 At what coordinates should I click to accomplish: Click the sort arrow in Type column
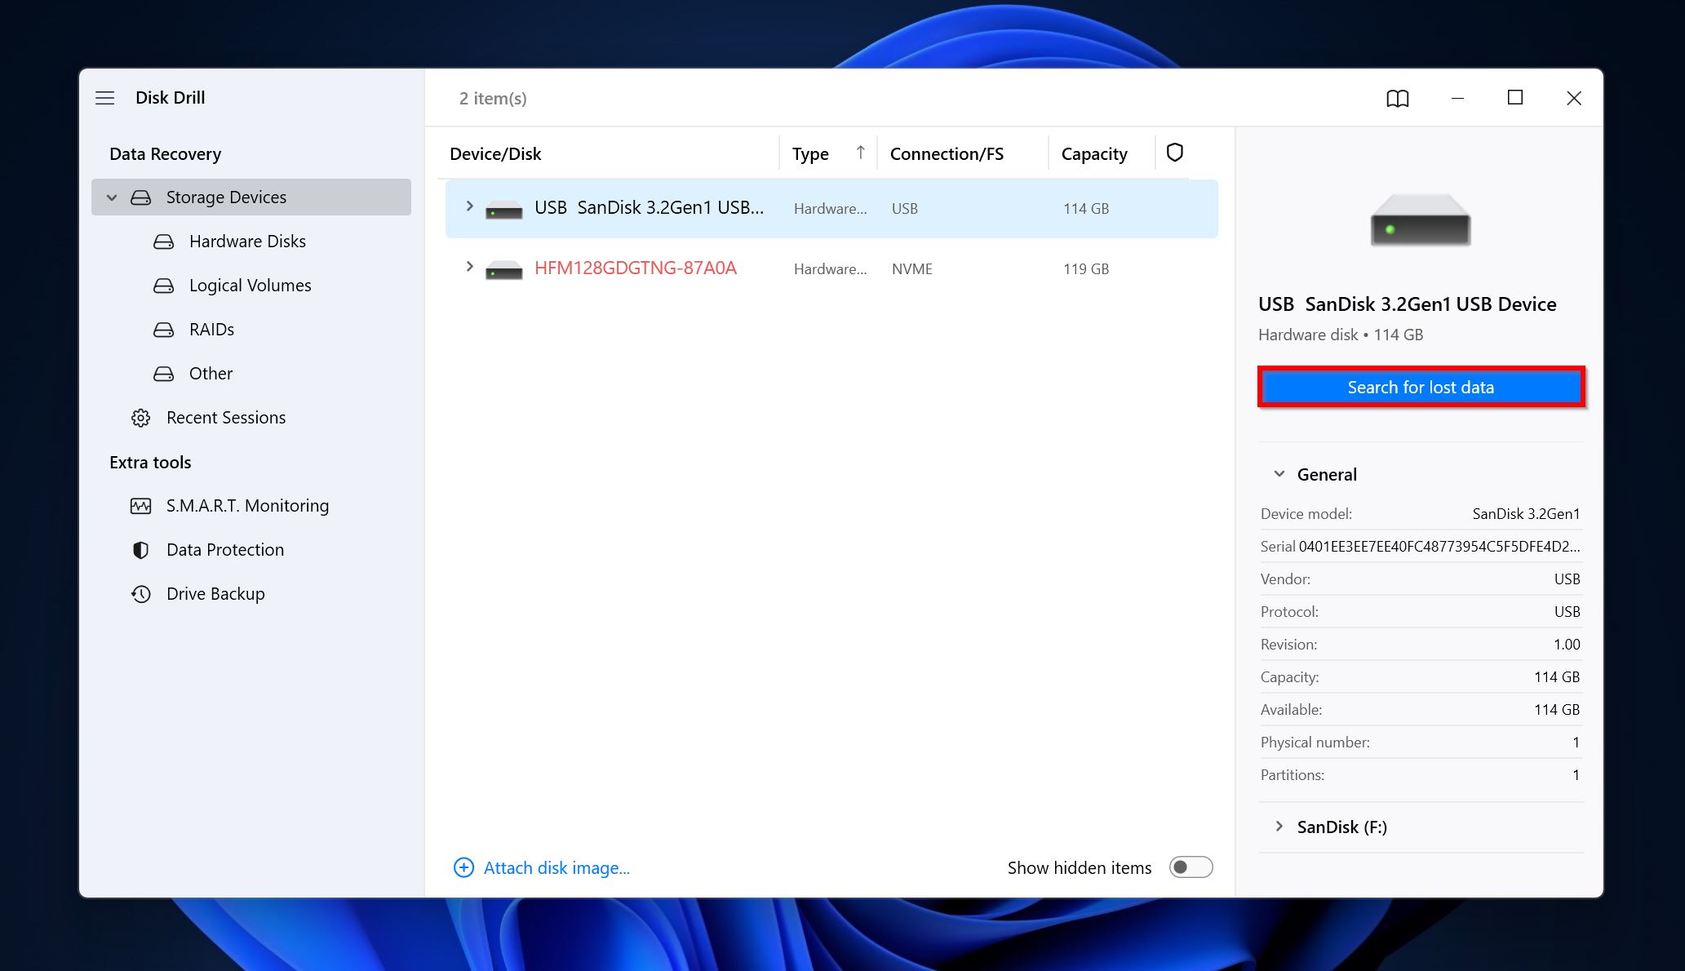tap(860, 153)
